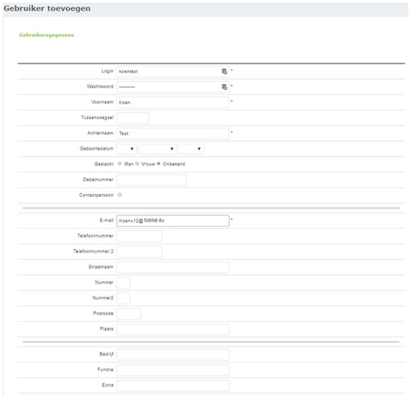The height and width of the screenshot is (400, 411).
Task: Click the Gebruikersgegevens section heading
Action: point(47,35)
